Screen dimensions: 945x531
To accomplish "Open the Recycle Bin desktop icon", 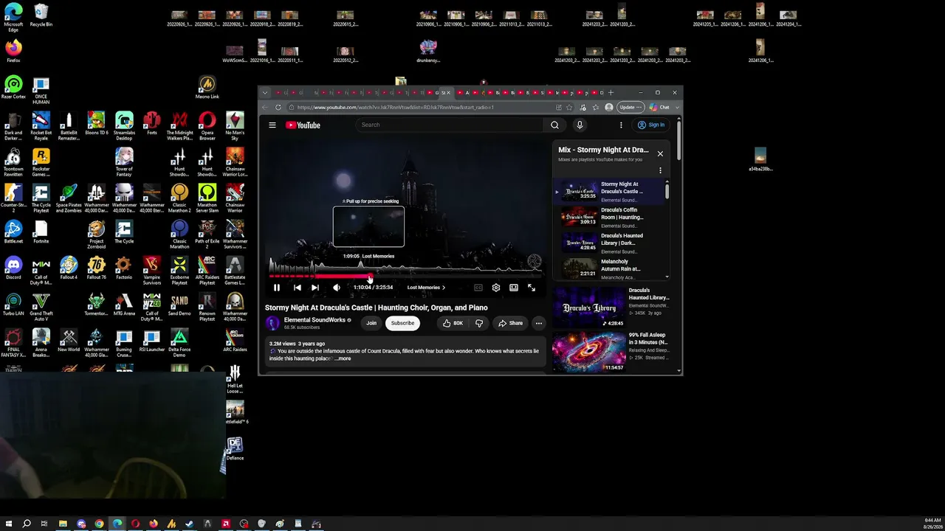I will 41,15.
